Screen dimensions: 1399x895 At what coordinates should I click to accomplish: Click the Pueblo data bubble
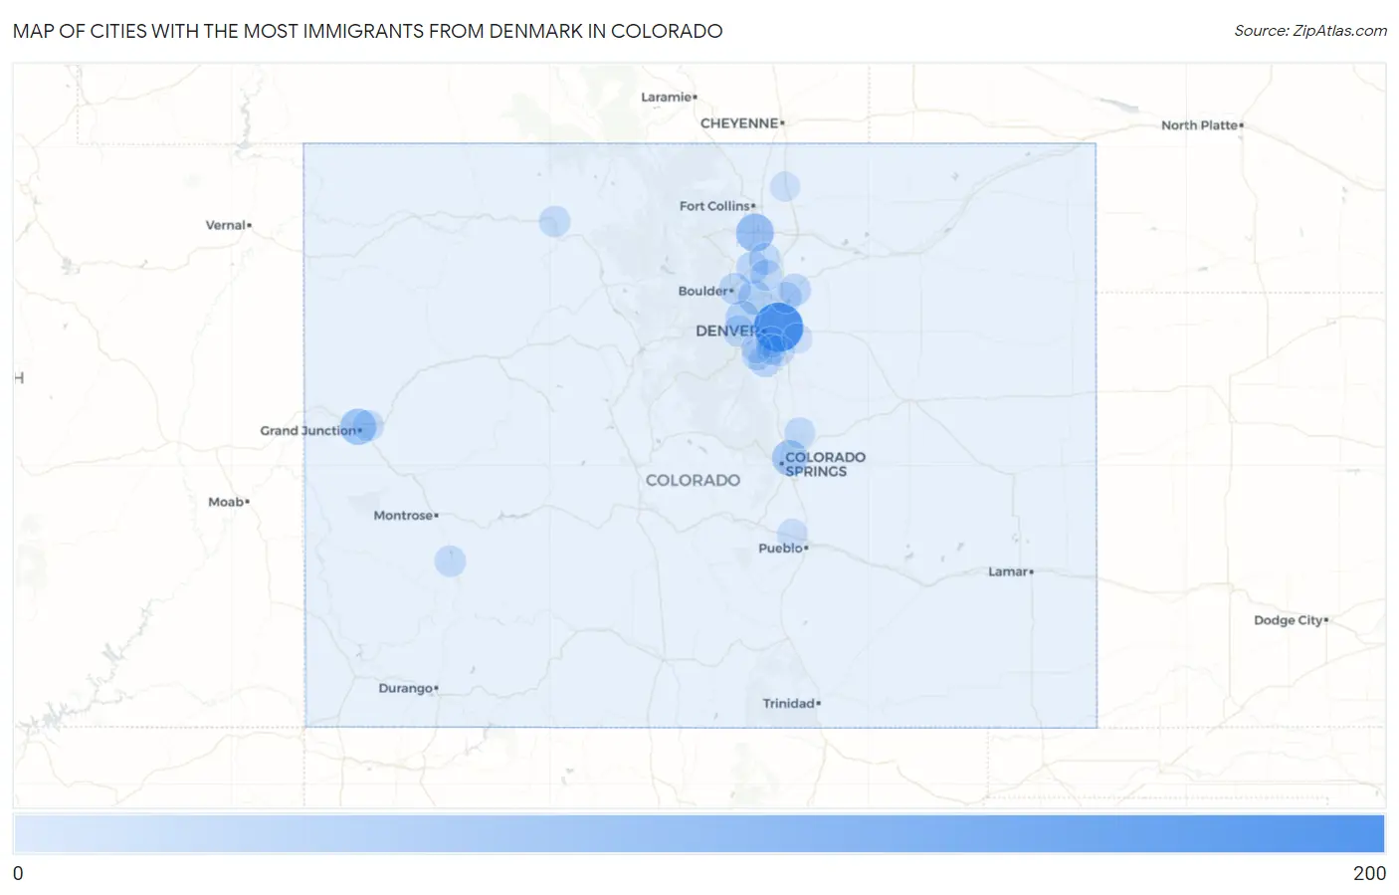point(792,534)
